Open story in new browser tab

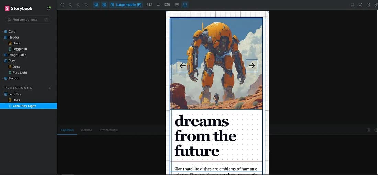pos(368,5)
